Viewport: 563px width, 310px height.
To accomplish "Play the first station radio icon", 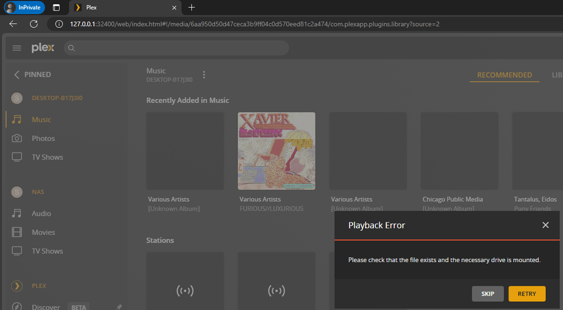I will click(x=185, y=290).
